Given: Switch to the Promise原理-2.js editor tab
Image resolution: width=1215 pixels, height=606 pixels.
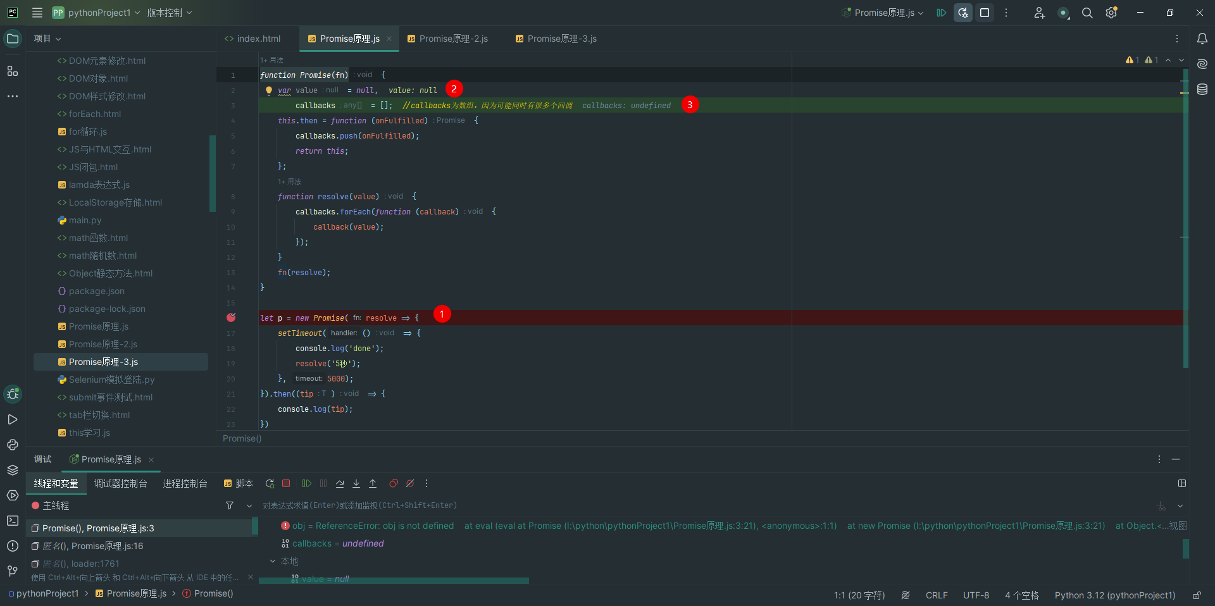Looking at the screenshot, I should [447, 39].
